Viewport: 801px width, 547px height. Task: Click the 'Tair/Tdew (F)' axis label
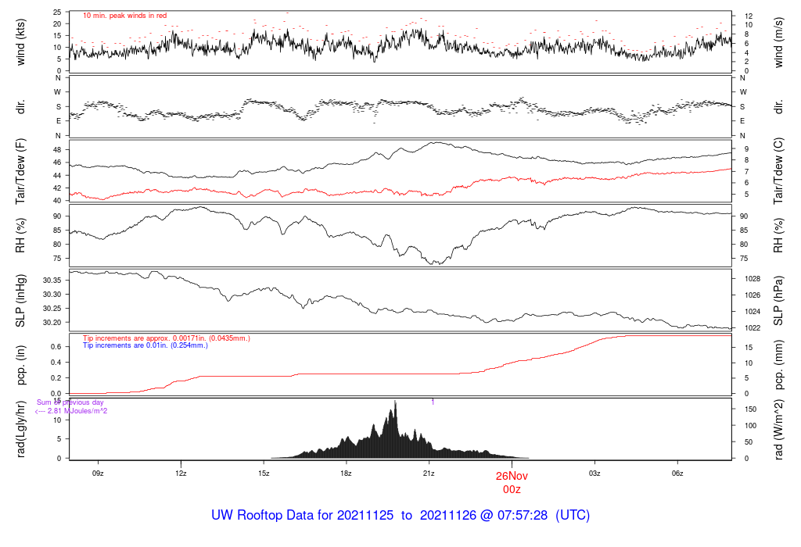pos(20,171)
